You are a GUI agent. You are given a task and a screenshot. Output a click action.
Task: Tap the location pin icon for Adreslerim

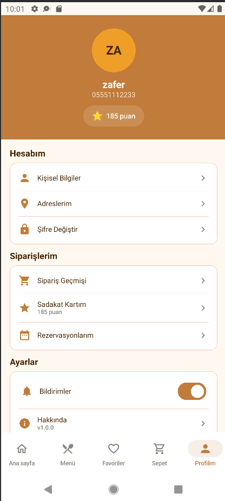[25, 204]
